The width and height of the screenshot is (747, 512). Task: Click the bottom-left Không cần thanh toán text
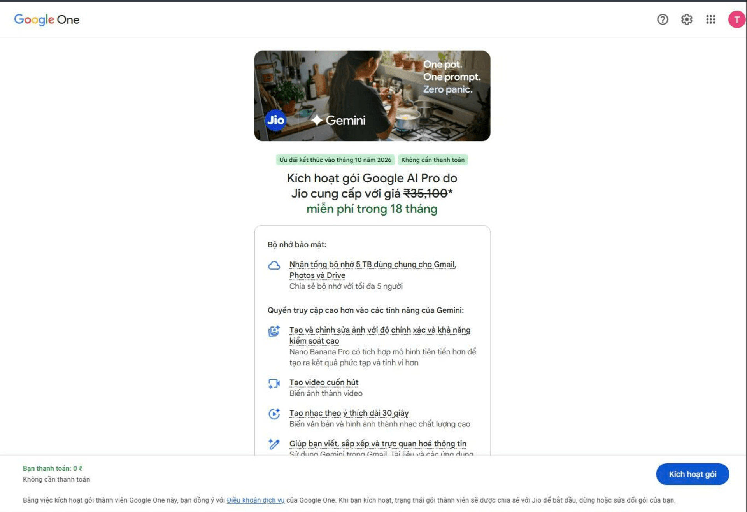click(56, 479)
